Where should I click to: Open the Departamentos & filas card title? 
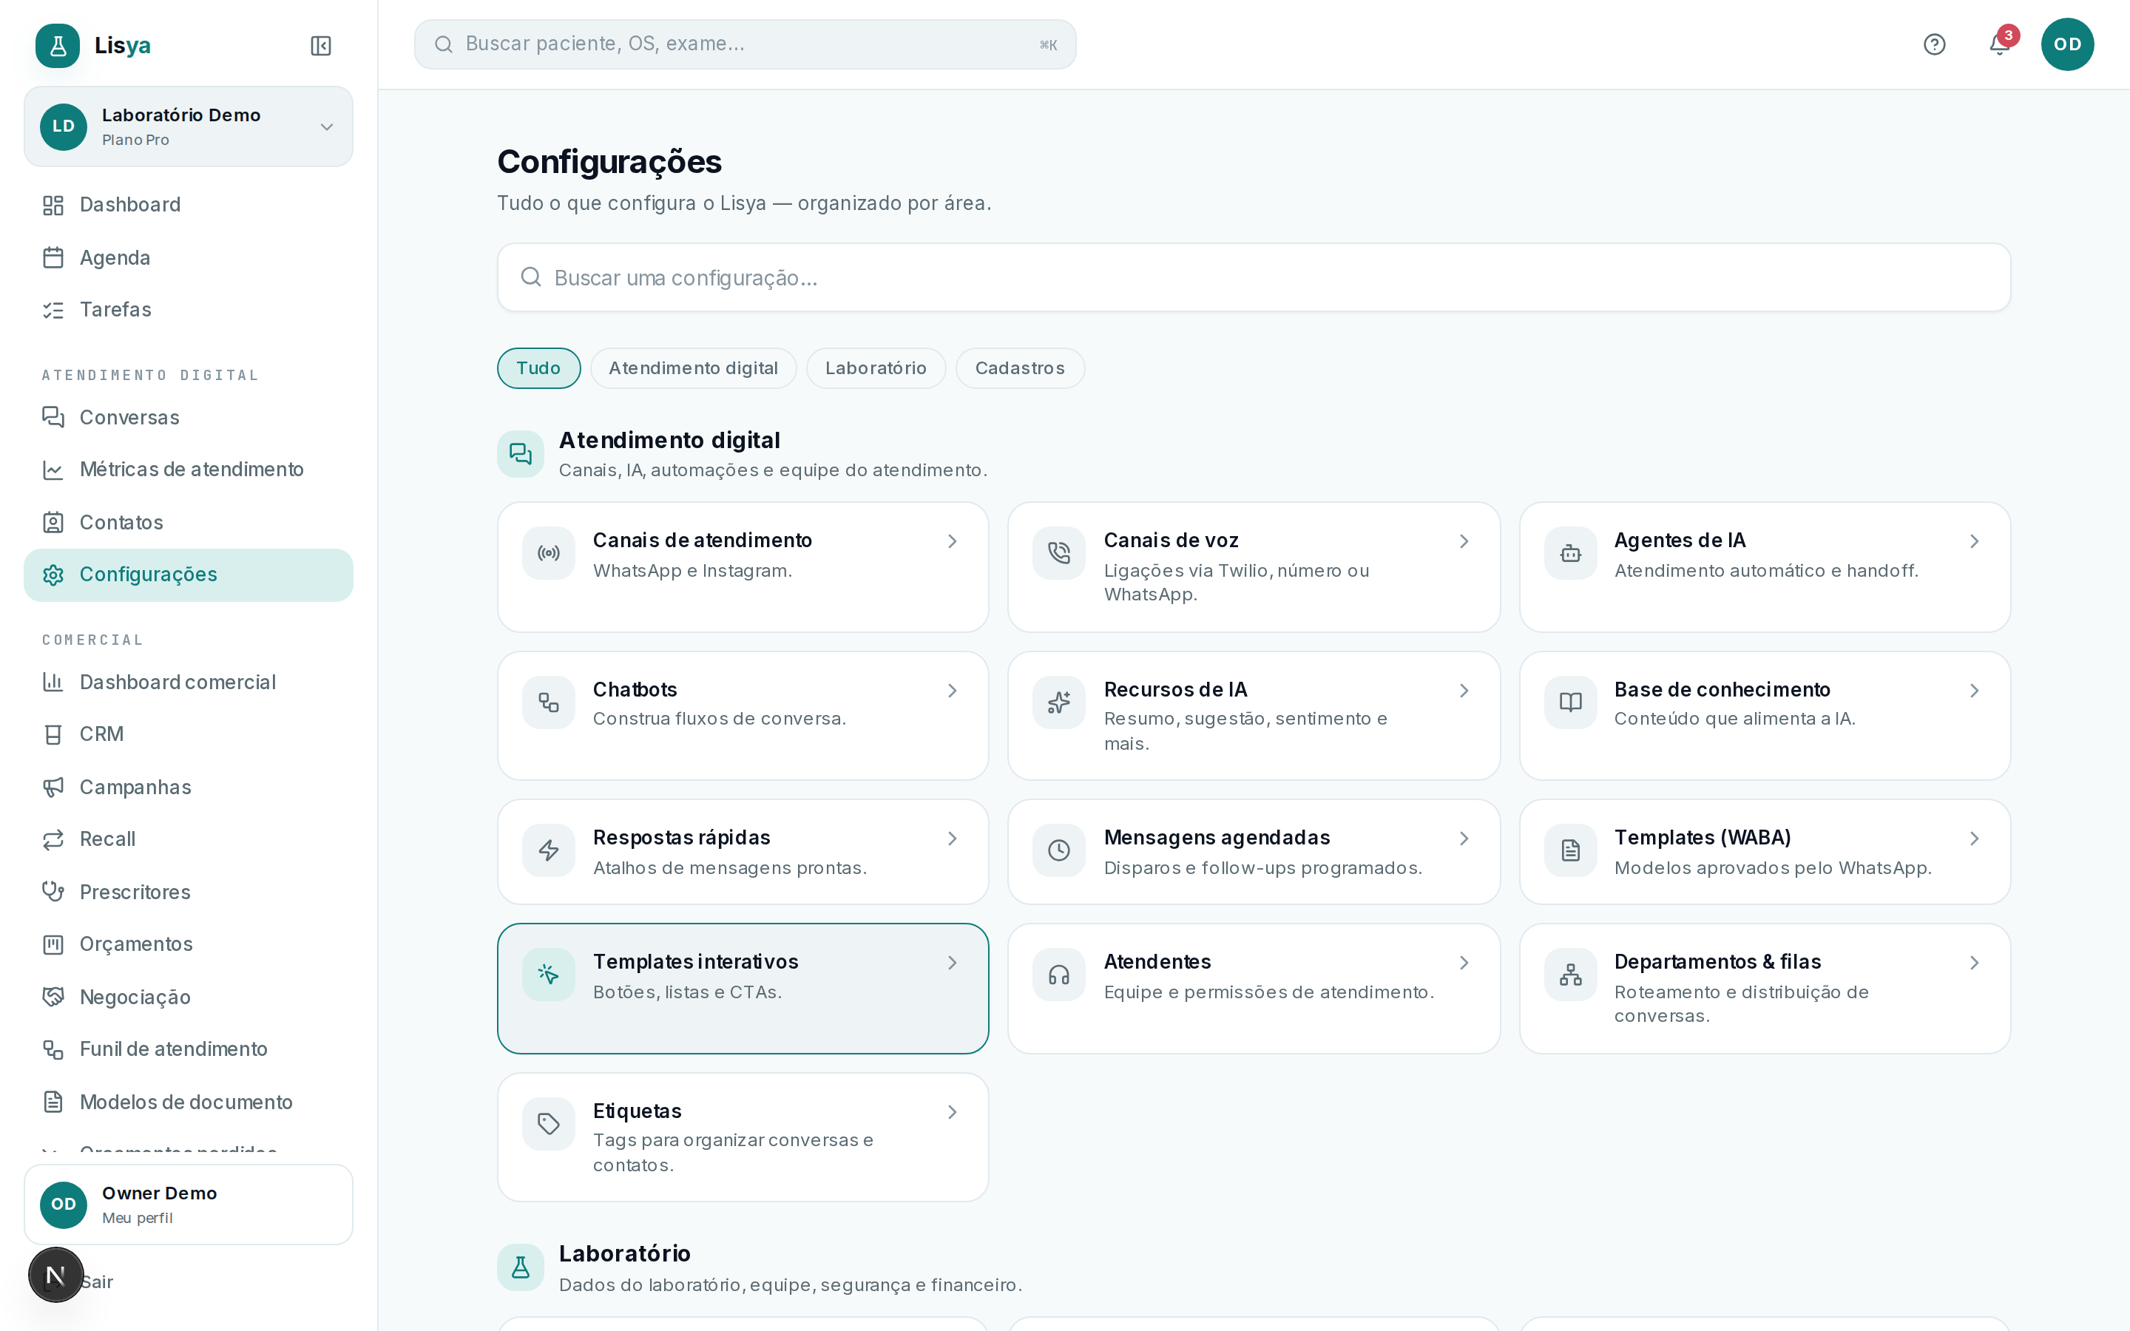[1717, 962]
